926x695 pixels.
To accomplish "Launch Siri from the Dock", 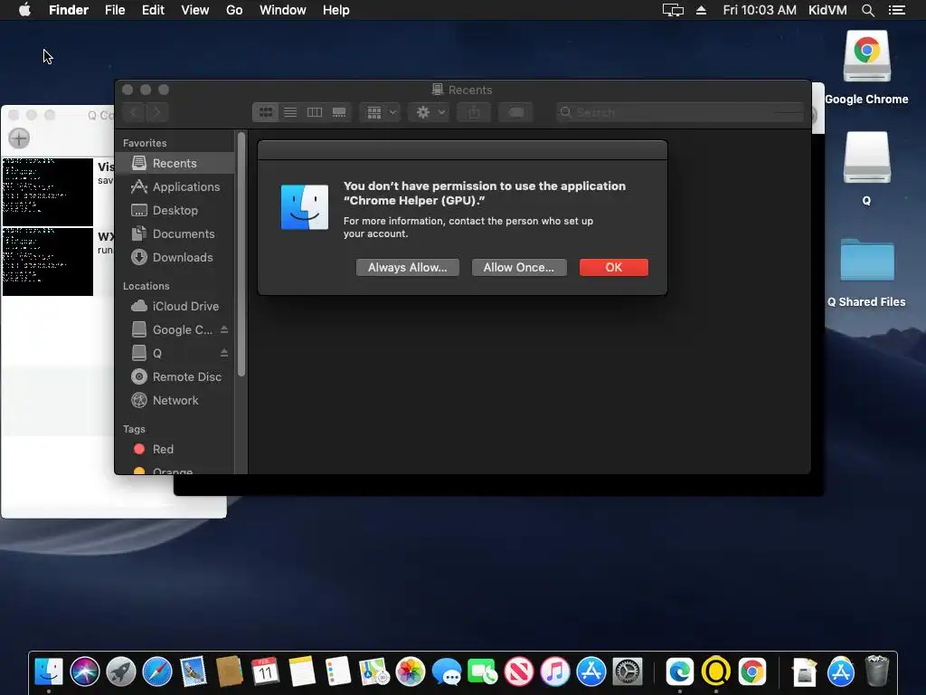I will pos(84,672).
